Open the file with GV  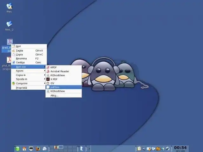[x=64, y=83]
